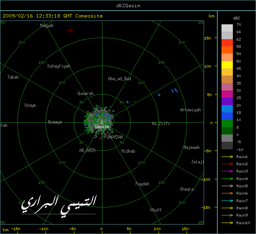Click the Khuff location label
This screenshot has width=256, height=234.
point(156,210)
